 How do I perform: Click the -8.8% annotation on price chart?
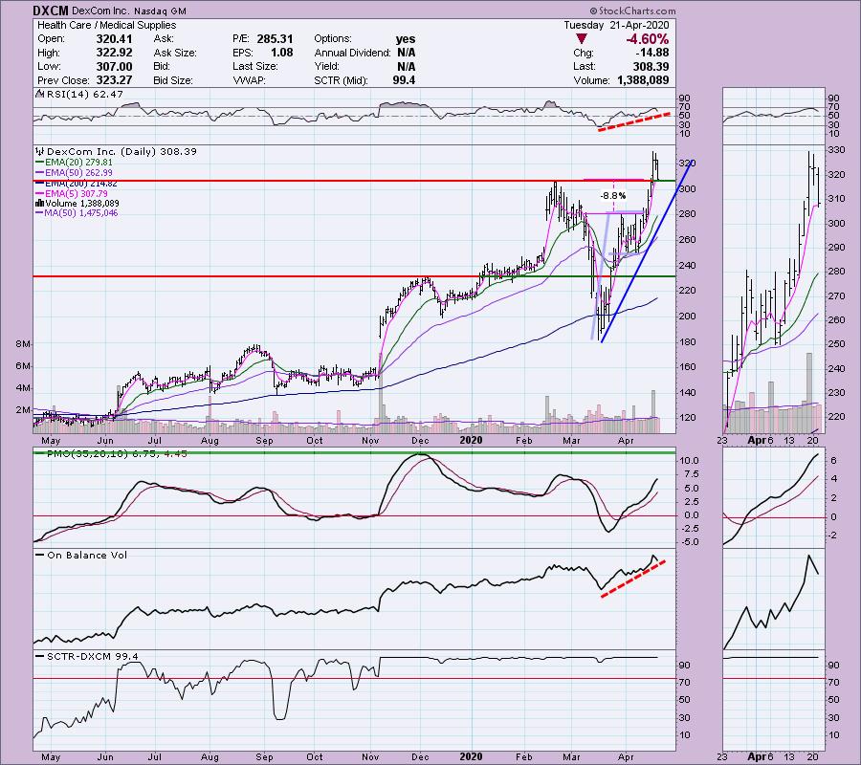(x=612, y=195)
